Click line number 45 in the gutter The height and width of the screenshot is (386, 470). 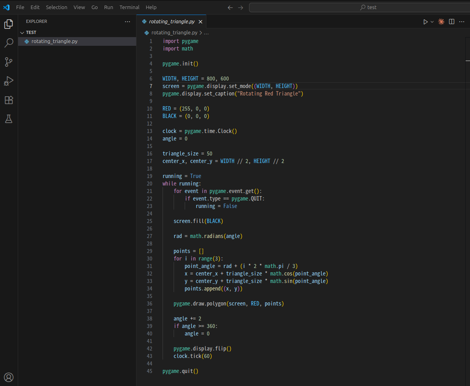click(149, 371)
